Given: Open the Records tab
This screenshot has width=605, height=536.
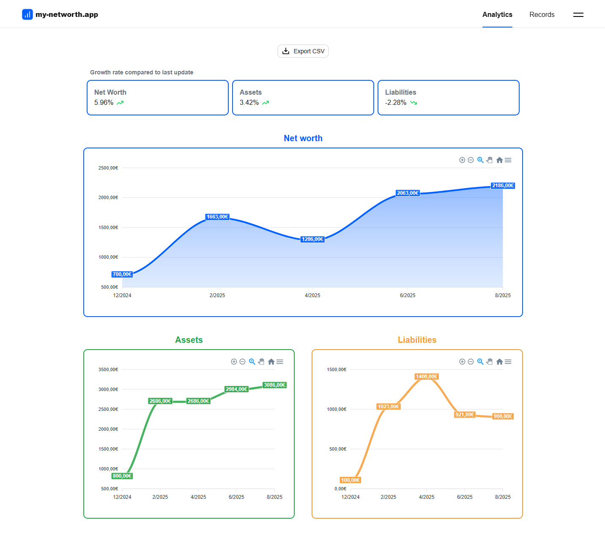Looking at the screenshot, I should tap(542, 14).
